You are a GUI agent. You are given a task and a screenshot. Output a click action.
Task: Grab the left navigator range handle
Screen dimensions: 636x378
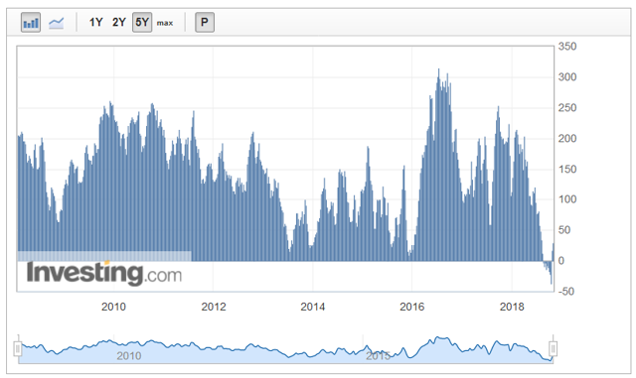(x=18, y=348)
